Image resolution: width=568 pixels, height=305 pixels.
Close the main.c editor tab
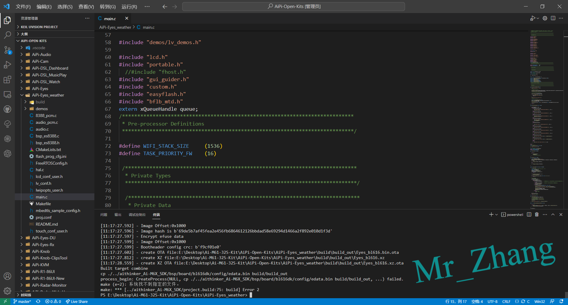click(127, 18)
